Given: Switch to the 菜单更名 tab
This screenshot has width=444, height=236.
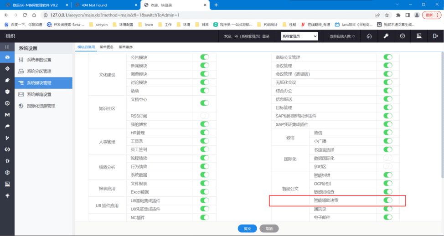Looking at the screenshot, I should (107, 47).
